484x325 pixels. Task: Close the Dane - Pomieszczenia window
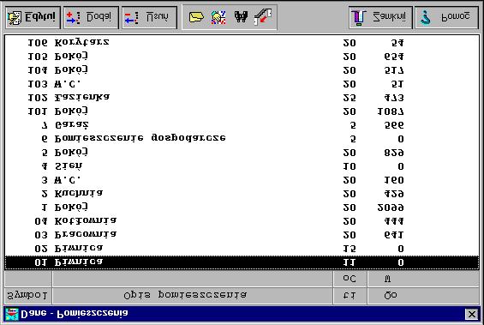tap(472, 314)
